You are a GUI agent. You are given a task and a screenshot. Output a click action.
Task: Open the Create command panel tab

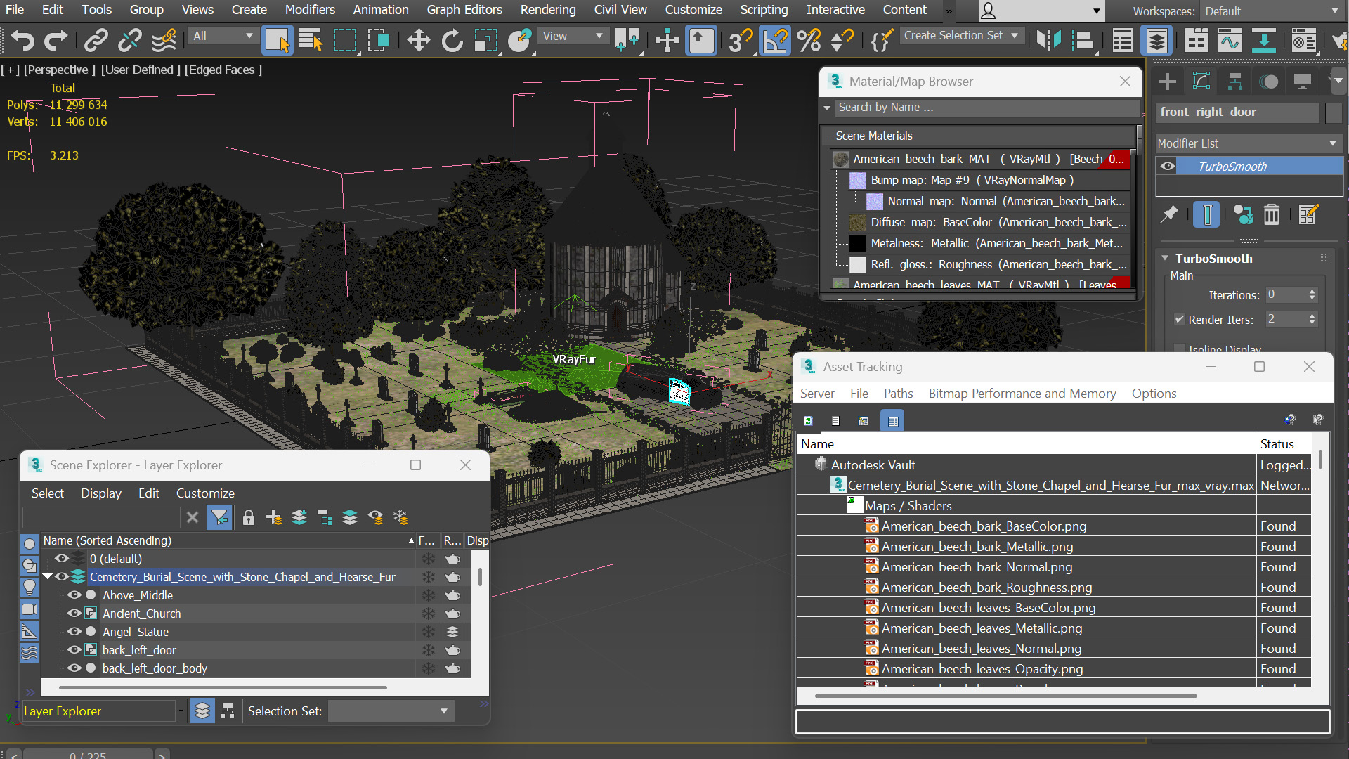click(x=1168, y=82)
